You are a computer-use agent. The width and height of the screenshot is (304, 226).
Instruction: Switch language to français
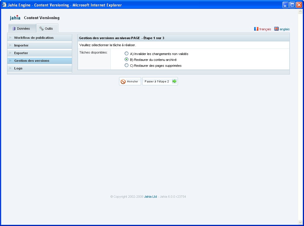click(x=265, y=29)
